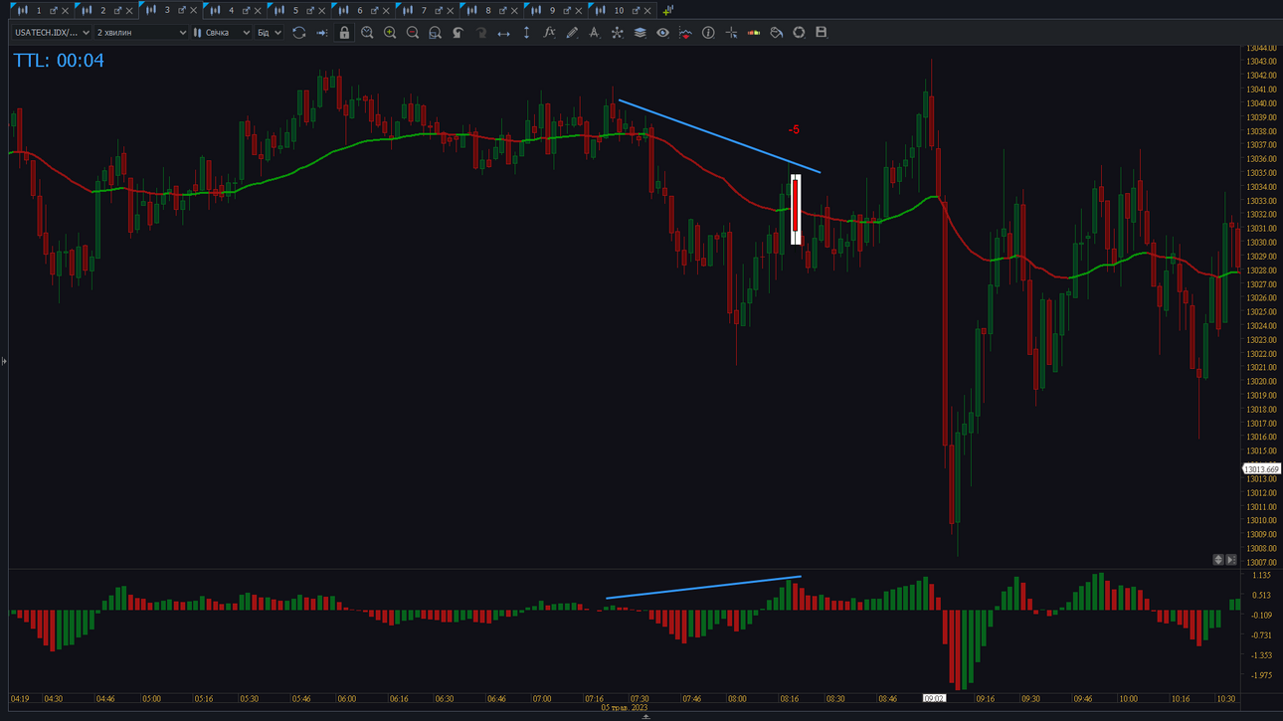1283x721 pixels.
Task: Click the indicator panel play arrow button
Action: coord(1231,560)
